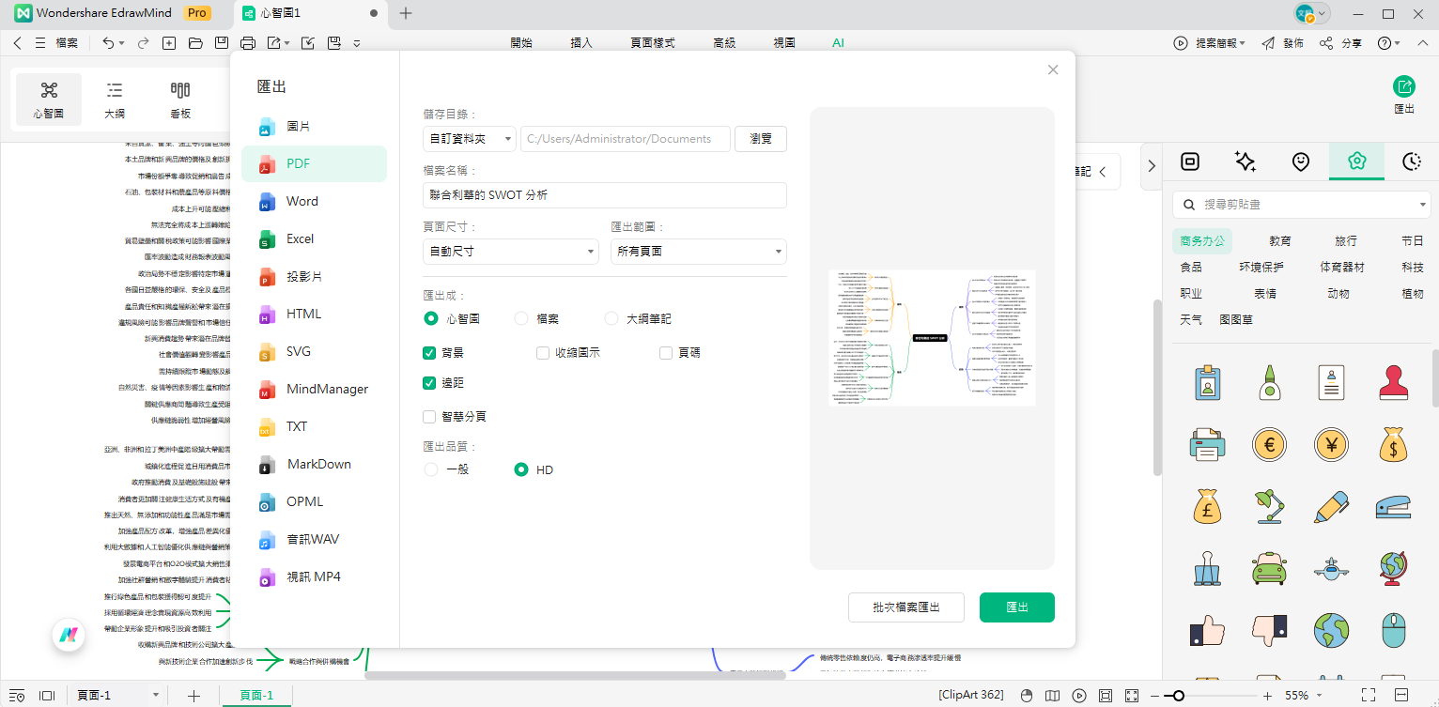Open the 頁面尺寸 dropdown

(510, 251)
